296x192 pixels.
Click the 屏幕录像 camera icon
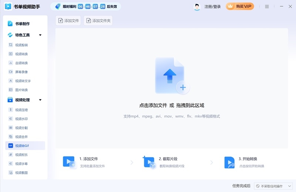click(11, 72)
